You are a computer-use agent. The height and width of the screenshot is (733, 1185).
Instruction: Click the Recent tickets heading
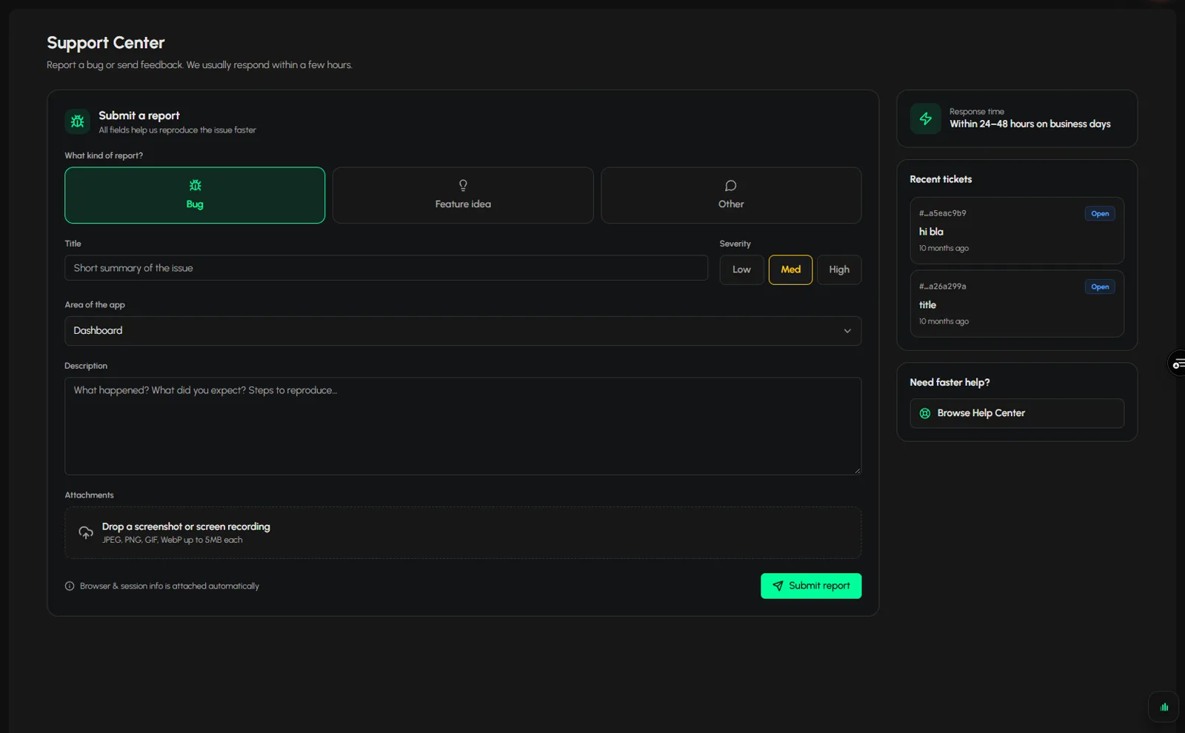point(941,179)
